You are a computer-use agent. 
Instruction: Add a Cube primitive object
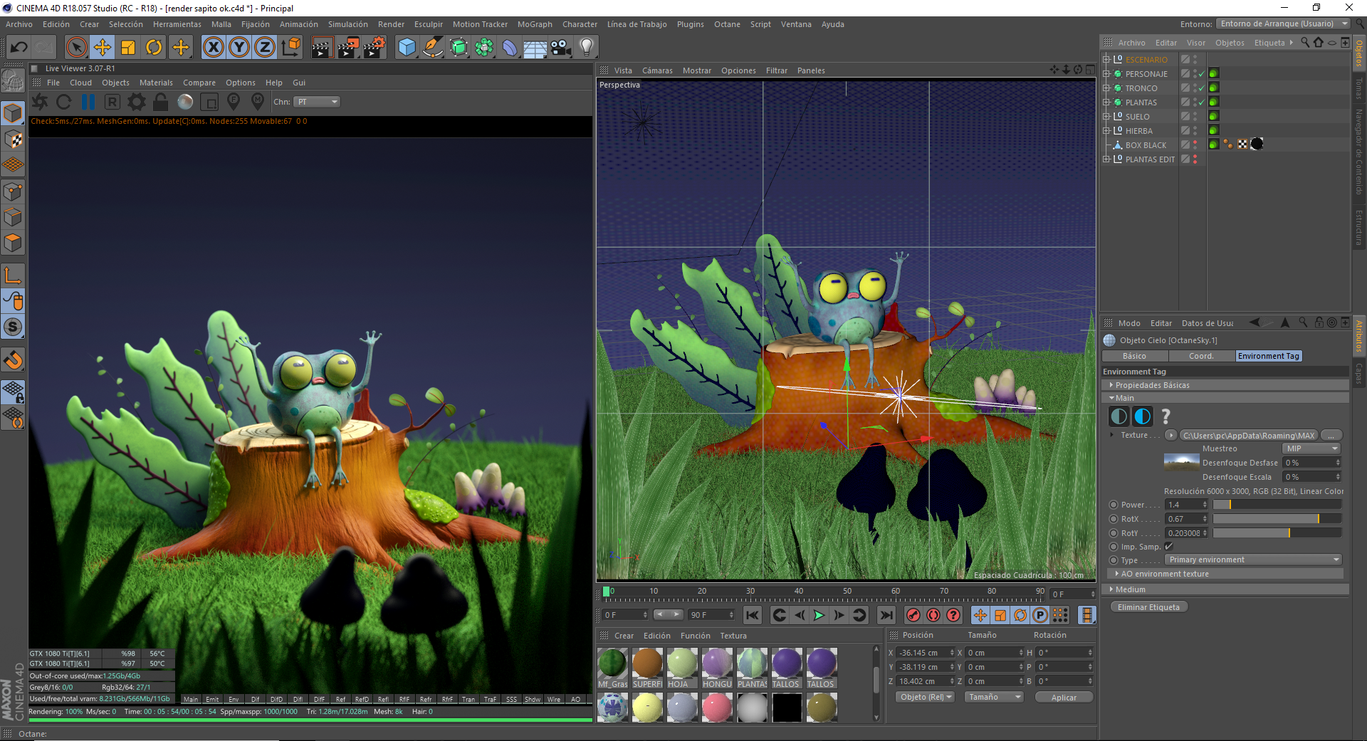(x=407, y=48)
